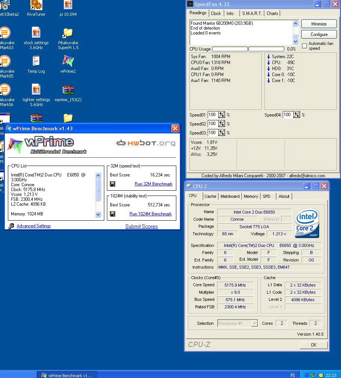Click Run 1024M Benchmark link

point(150,214)
